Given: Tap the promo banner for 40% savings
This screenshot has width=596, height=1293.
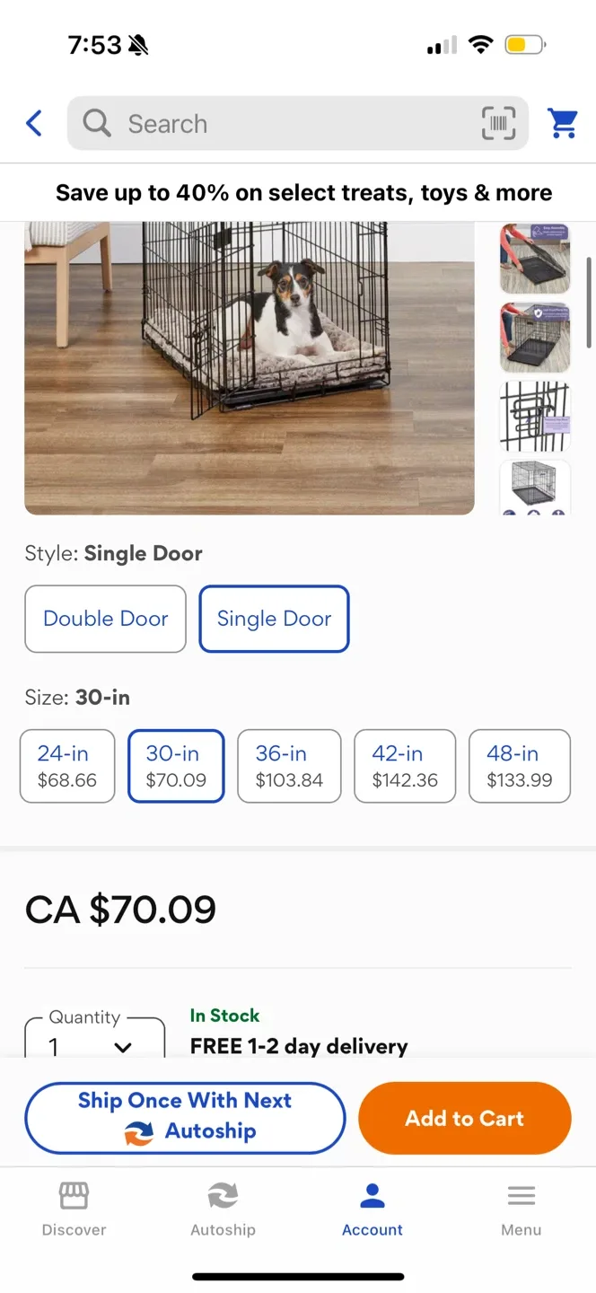Looking at the screenshot, I should [303, 192].
